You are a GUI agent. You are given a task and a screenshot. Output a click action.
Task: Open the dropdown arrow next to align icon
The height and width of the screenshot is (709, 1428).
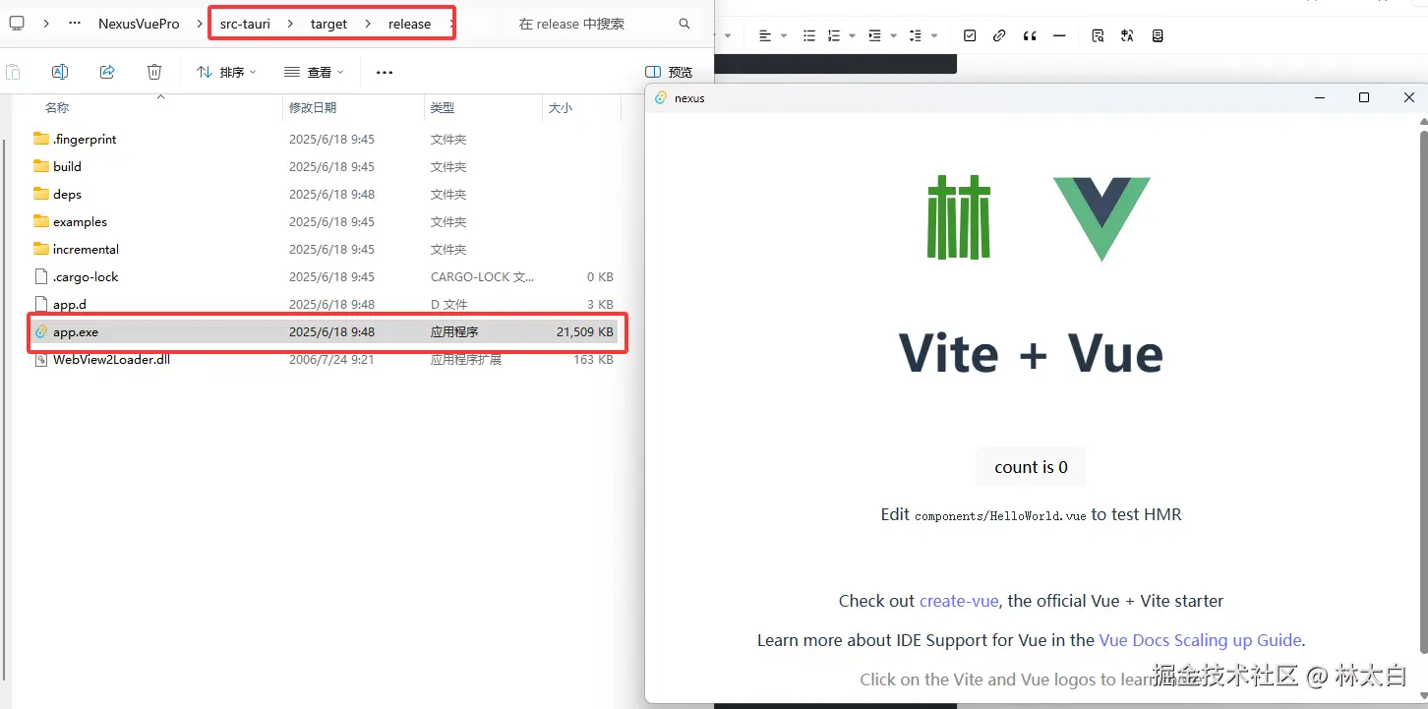click(784, 35)
